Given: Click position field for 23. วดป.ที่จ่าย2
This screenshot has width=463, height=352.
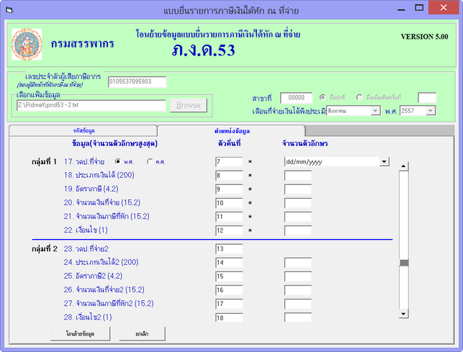Looking at the screenshot, I should click(229, 249).
